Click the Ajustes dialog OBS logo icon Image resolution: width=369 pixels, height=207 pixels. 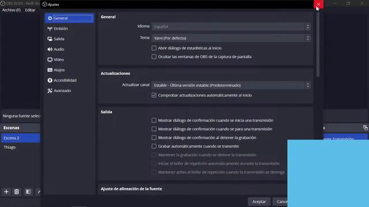pyautogui.click(x=44, y=5)
